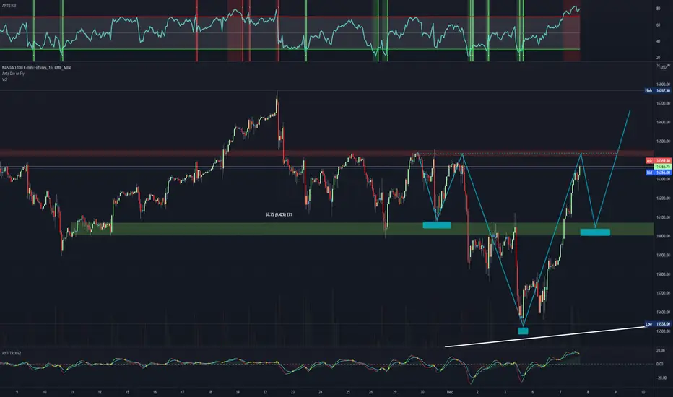Click the USD currency label on price axis
Screen dimensions: 673x397
(664, 67)
